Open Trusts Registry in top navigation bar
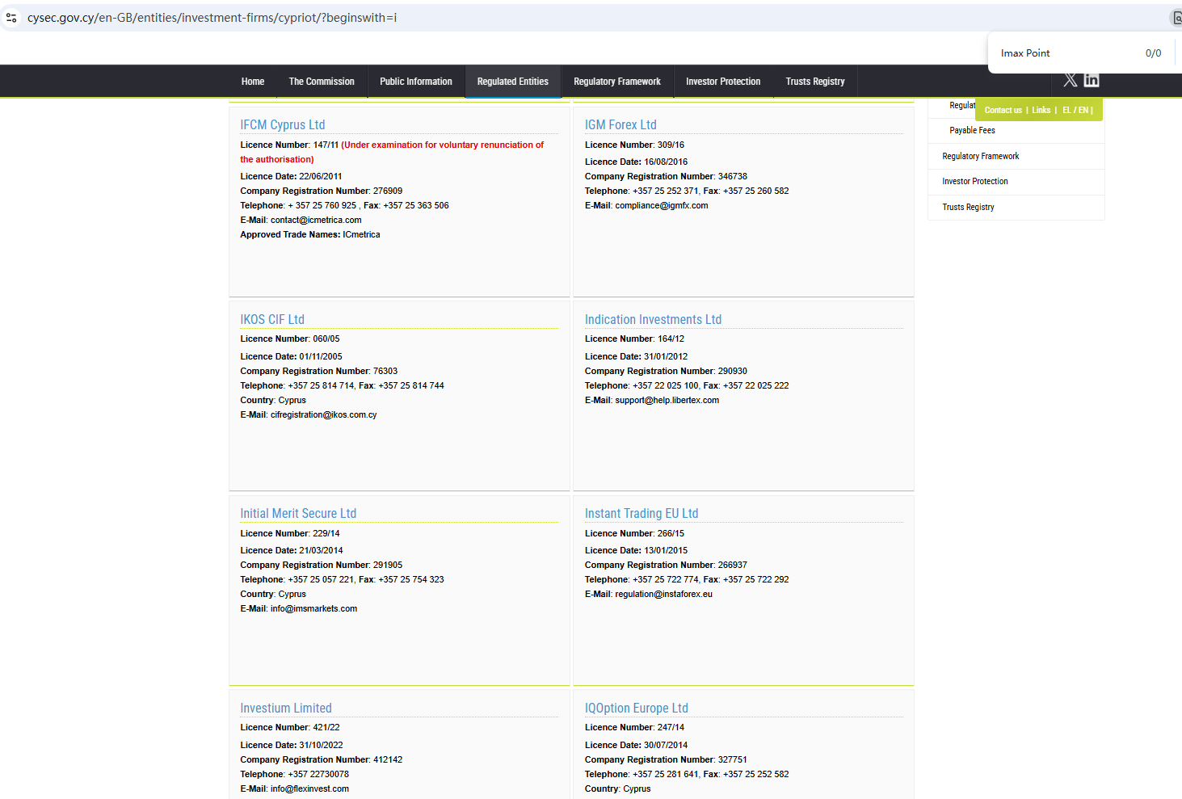 [x=815, y=82]
